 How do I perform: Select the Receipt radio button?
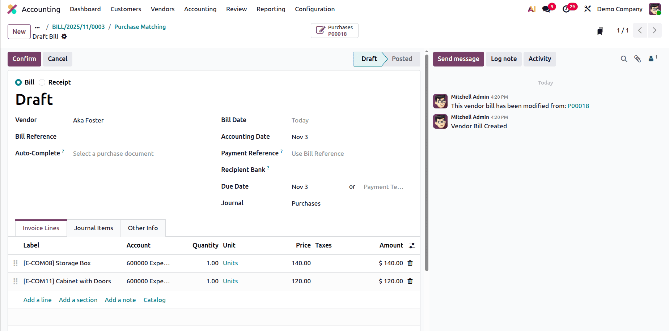point(42,82)
